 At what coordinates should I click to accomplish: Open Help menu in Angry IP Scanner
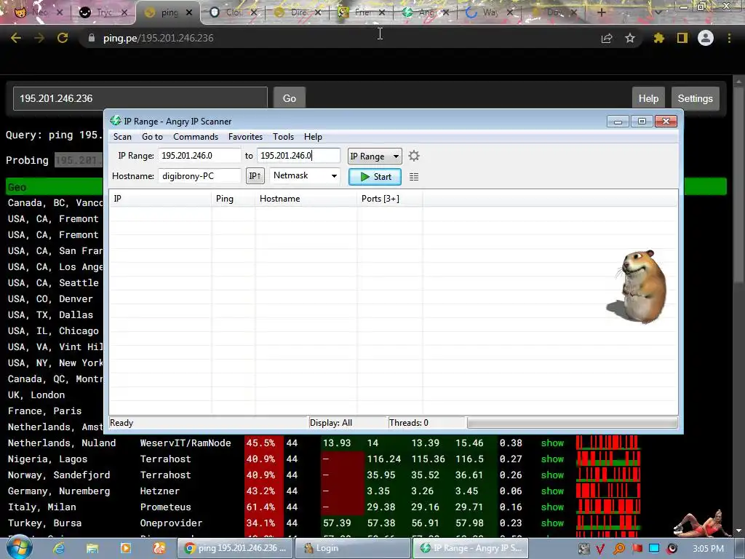(x=313, y=137)
